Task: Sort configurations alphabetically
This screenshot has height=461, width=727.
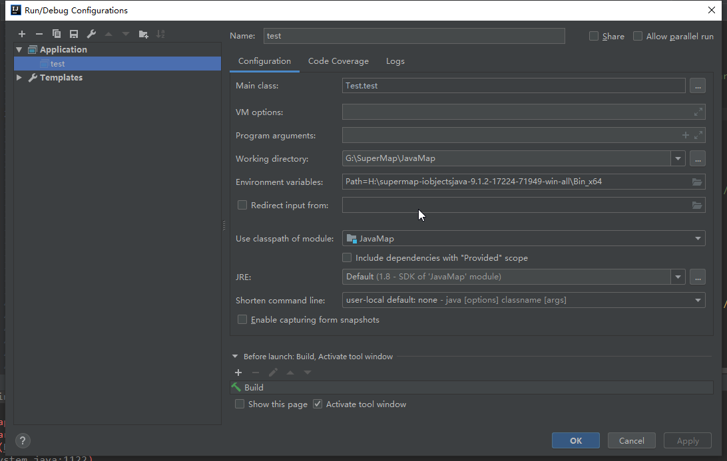Action: click(160, 34)
